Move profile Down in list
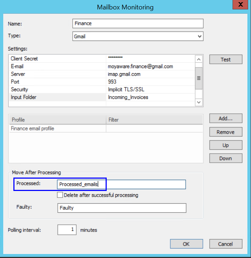The image size is (251, 258). point(225,158)
